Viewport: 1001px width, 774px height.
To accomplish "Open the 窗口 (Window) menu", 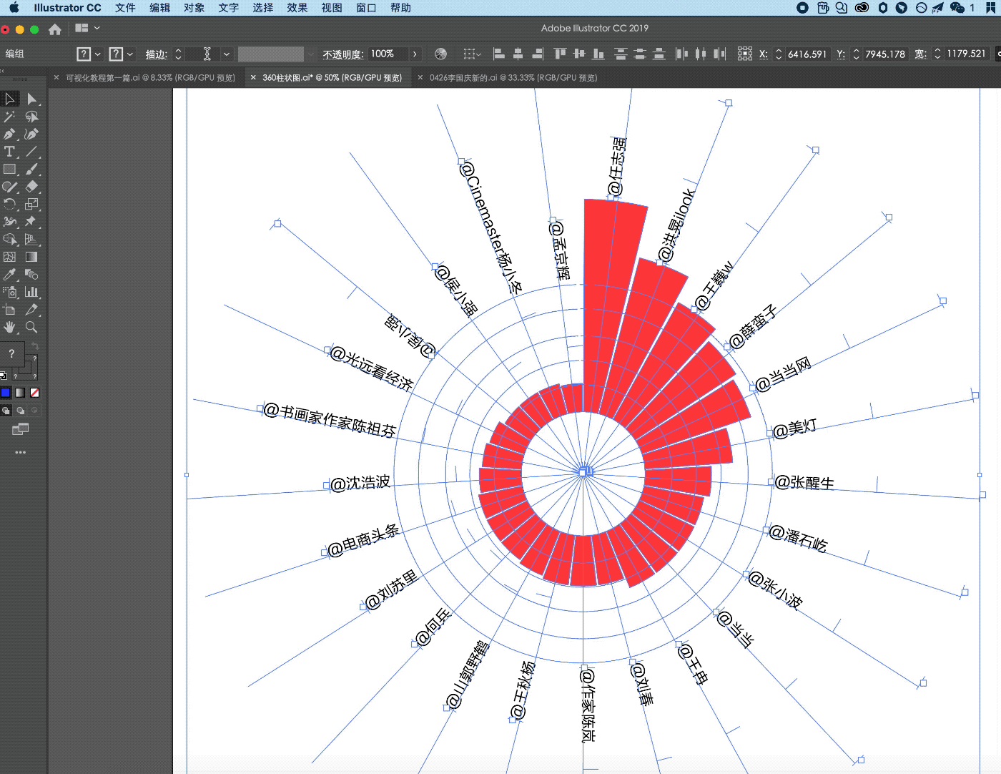I will pyautogui.click(x=365, y=8).
